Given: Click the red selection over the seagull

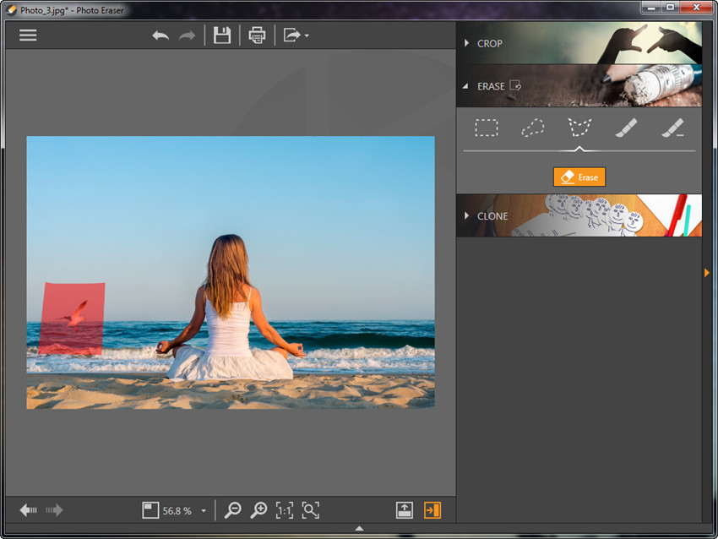Looking at the screenshot, I should coord(72,318).
